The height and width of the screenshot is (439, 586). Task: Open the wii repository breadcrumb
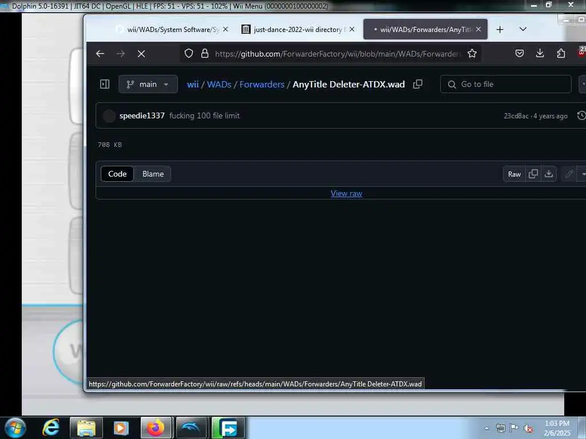pyautogui.click(x=193, y=85)
